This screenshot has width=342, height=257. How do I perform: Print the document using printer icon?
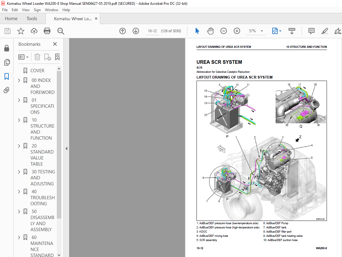(47, 31)
